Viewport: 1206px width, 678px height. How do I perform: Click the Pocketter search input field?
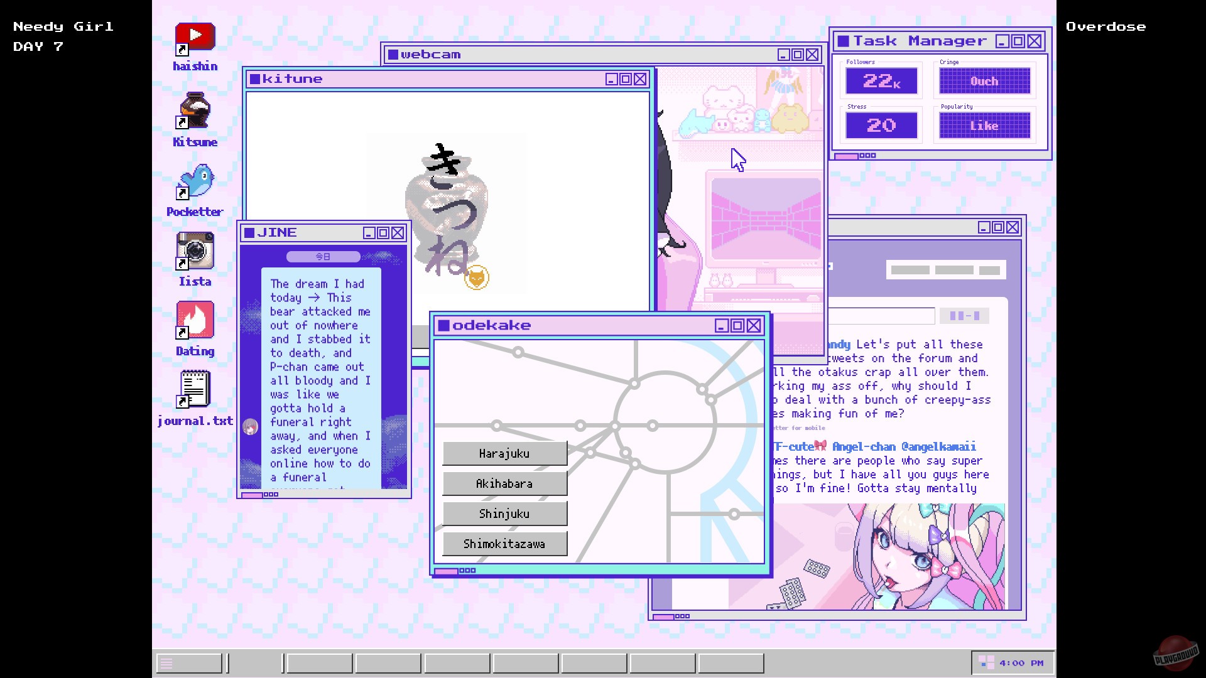(881, 316)
